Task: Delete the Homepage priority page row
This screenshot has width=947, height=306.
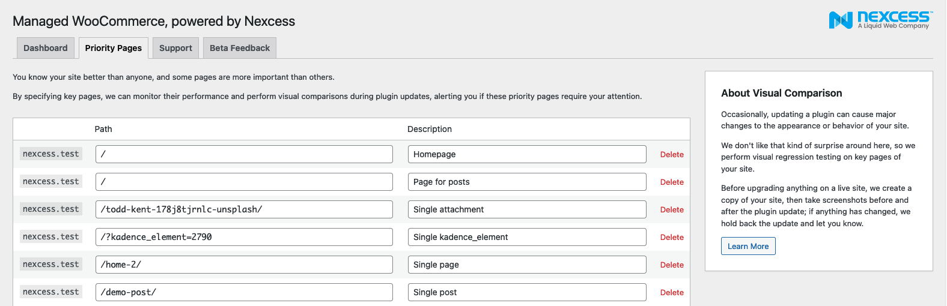Action: point(671,154)
